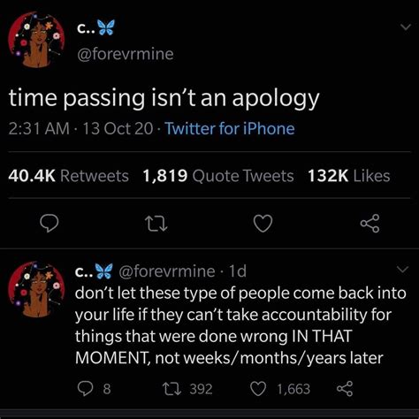The height and width of the screenshot is (419, 419).
Task: Share the reply tweet
Action: (x=345, y=389)
